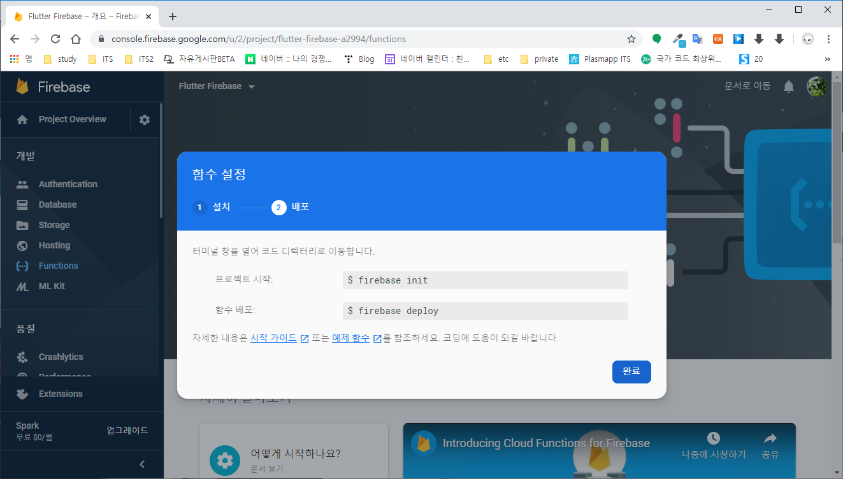
Task: Click 문서로 이동 link
Action: [747, 86]
